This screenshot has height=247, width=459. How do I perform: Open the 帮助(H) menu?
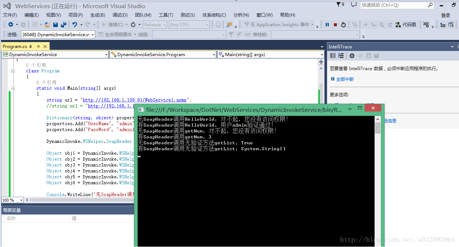click(288, 15)
